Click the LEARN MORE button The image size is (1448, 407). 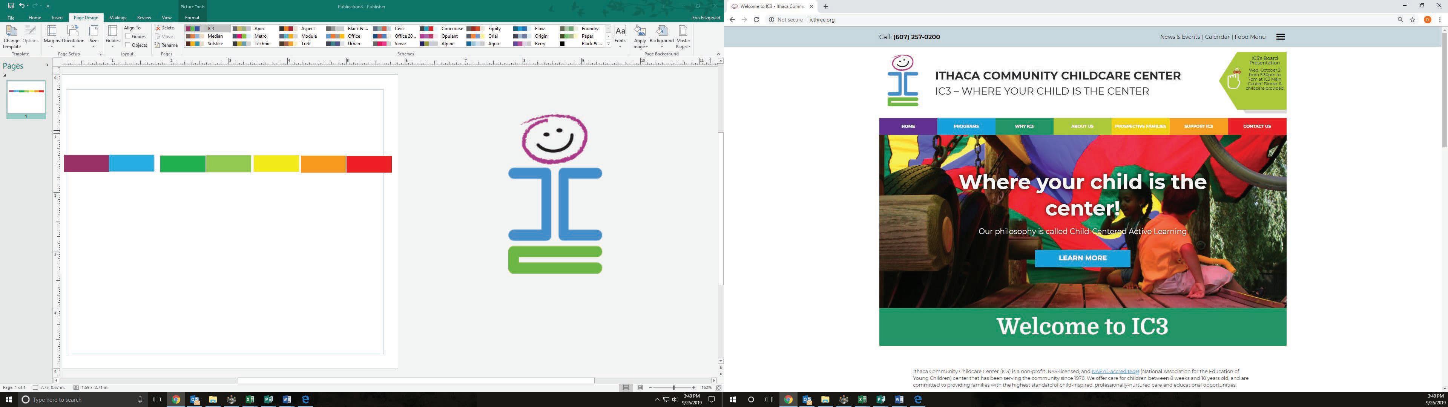1082,258
